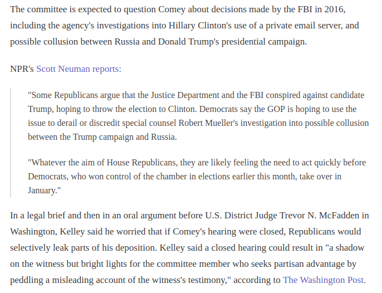Open the Scott Neuman reports link
This screenshot has width=382, height=293.
pyautogui.click(x=79, y=69)
